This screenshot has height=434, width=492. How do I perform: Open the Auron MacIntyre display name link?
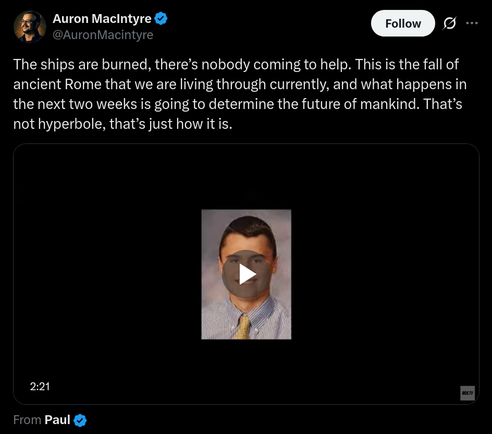102,19
